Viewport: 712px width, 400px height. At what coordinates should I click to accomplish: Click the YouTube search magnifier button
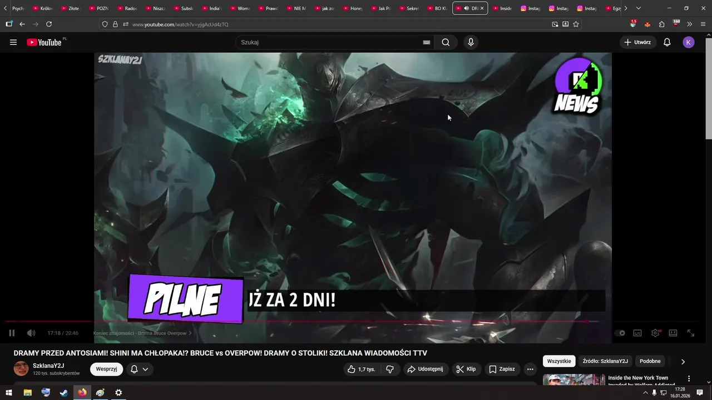(x=446, y=42)
